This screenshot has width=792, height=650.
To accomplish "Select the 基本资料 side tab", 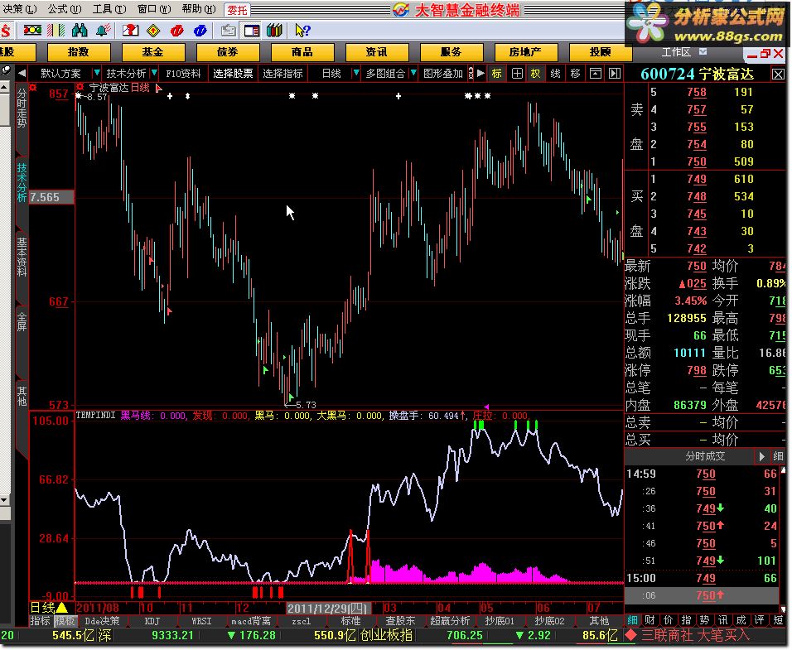I will [x=22, y=257].
